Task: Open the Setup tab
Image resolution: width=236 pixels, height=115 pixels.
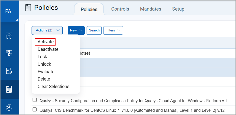Action: [178, 9]
